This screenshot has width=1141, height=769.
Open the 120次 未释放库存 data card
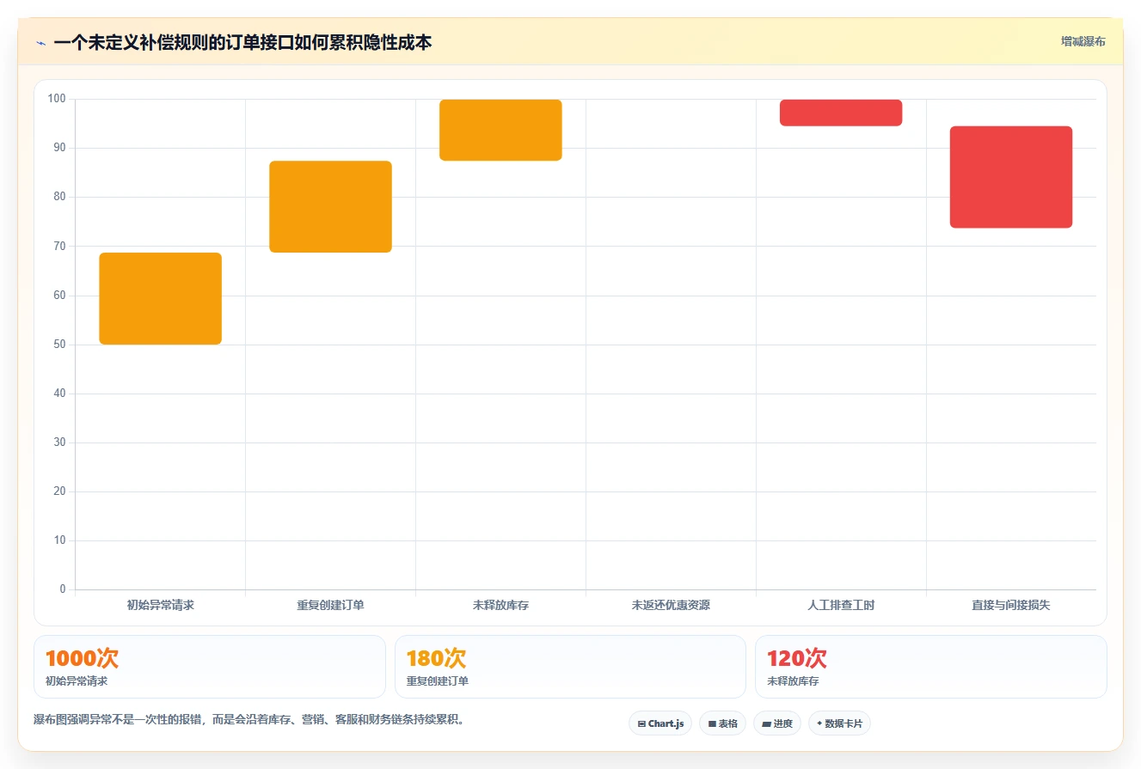[931, 667]
